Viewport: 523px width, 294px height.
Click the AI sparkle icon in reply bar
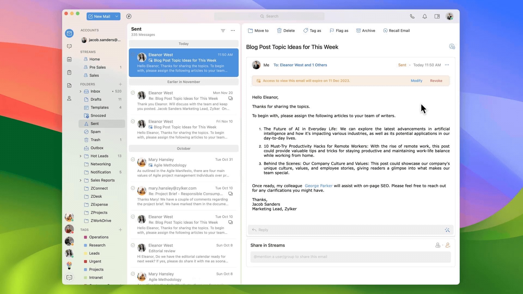[x=447, y=230]
